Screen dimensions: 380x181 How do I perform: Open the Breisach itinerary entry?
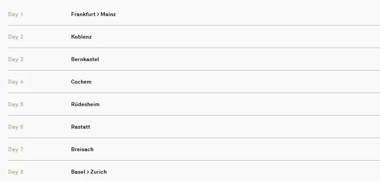pyautogui.click(x=82, y=149)
